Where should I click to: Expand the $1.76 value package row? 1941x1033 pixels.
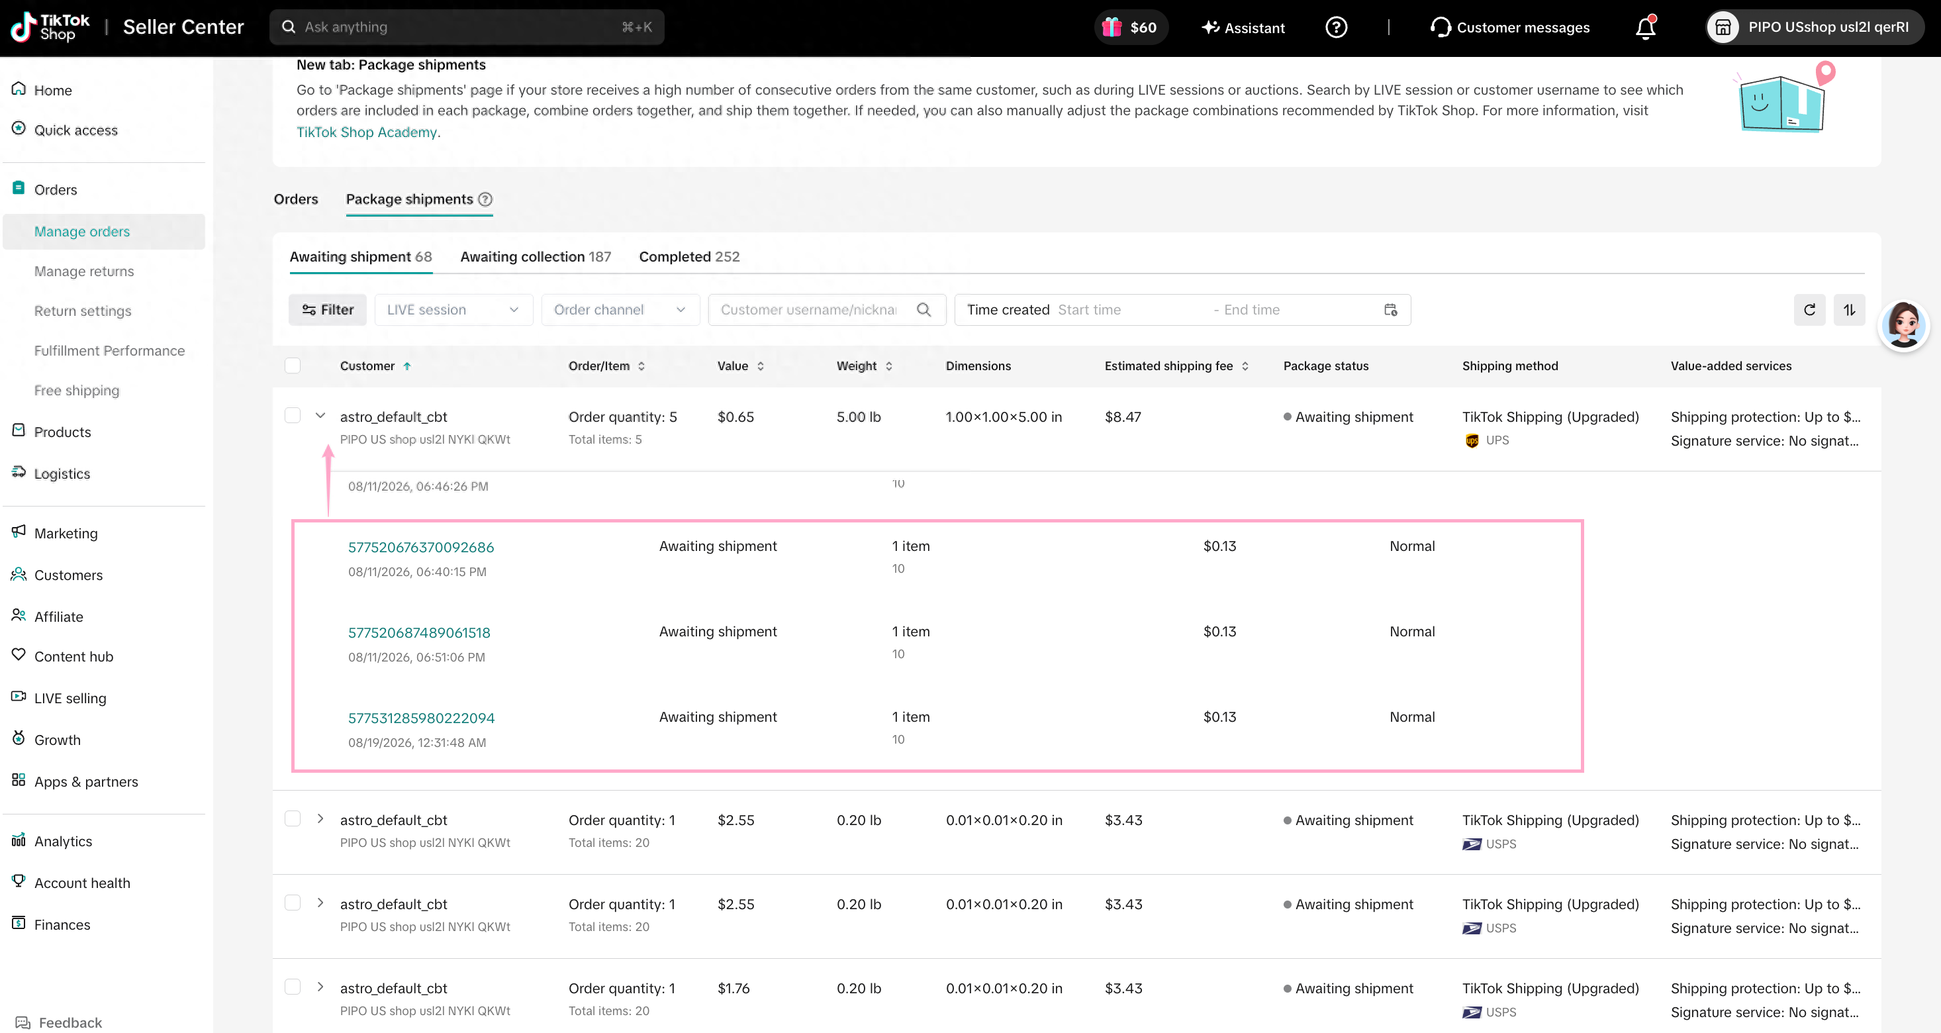320,987
